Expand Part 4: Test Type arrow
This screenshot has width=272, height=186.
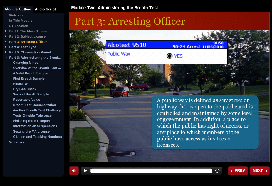pyautogui.click(x=6, y=47)
